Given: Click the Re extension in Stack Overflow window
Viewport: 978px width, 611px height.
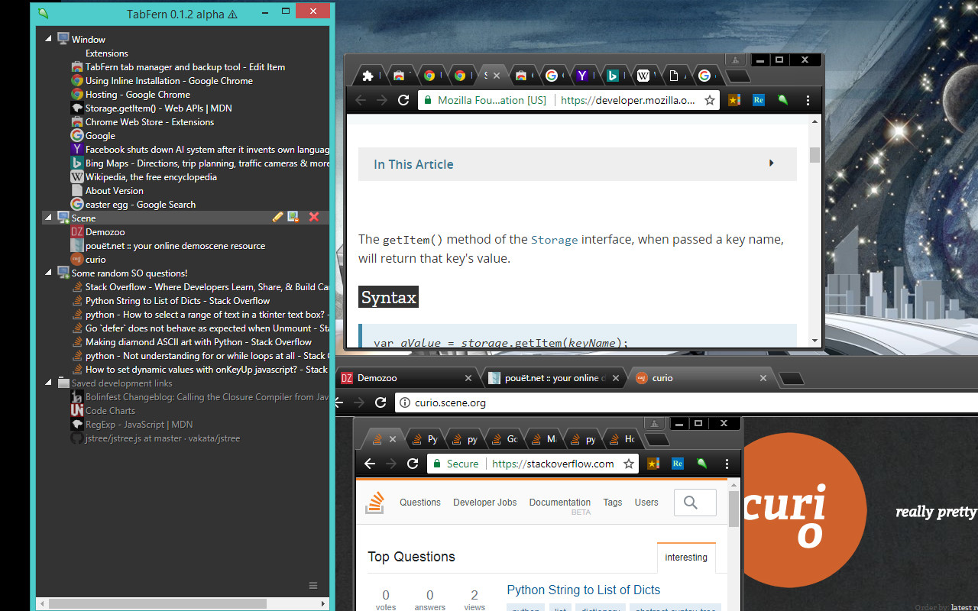Looking at the screenshot, I should [x=678, y=464].
